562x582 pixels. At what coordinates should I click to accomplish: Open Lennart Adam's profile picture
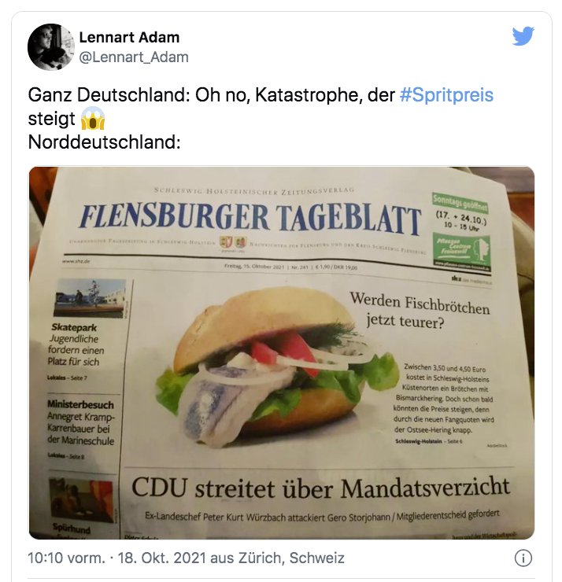(x=51, y=46)
